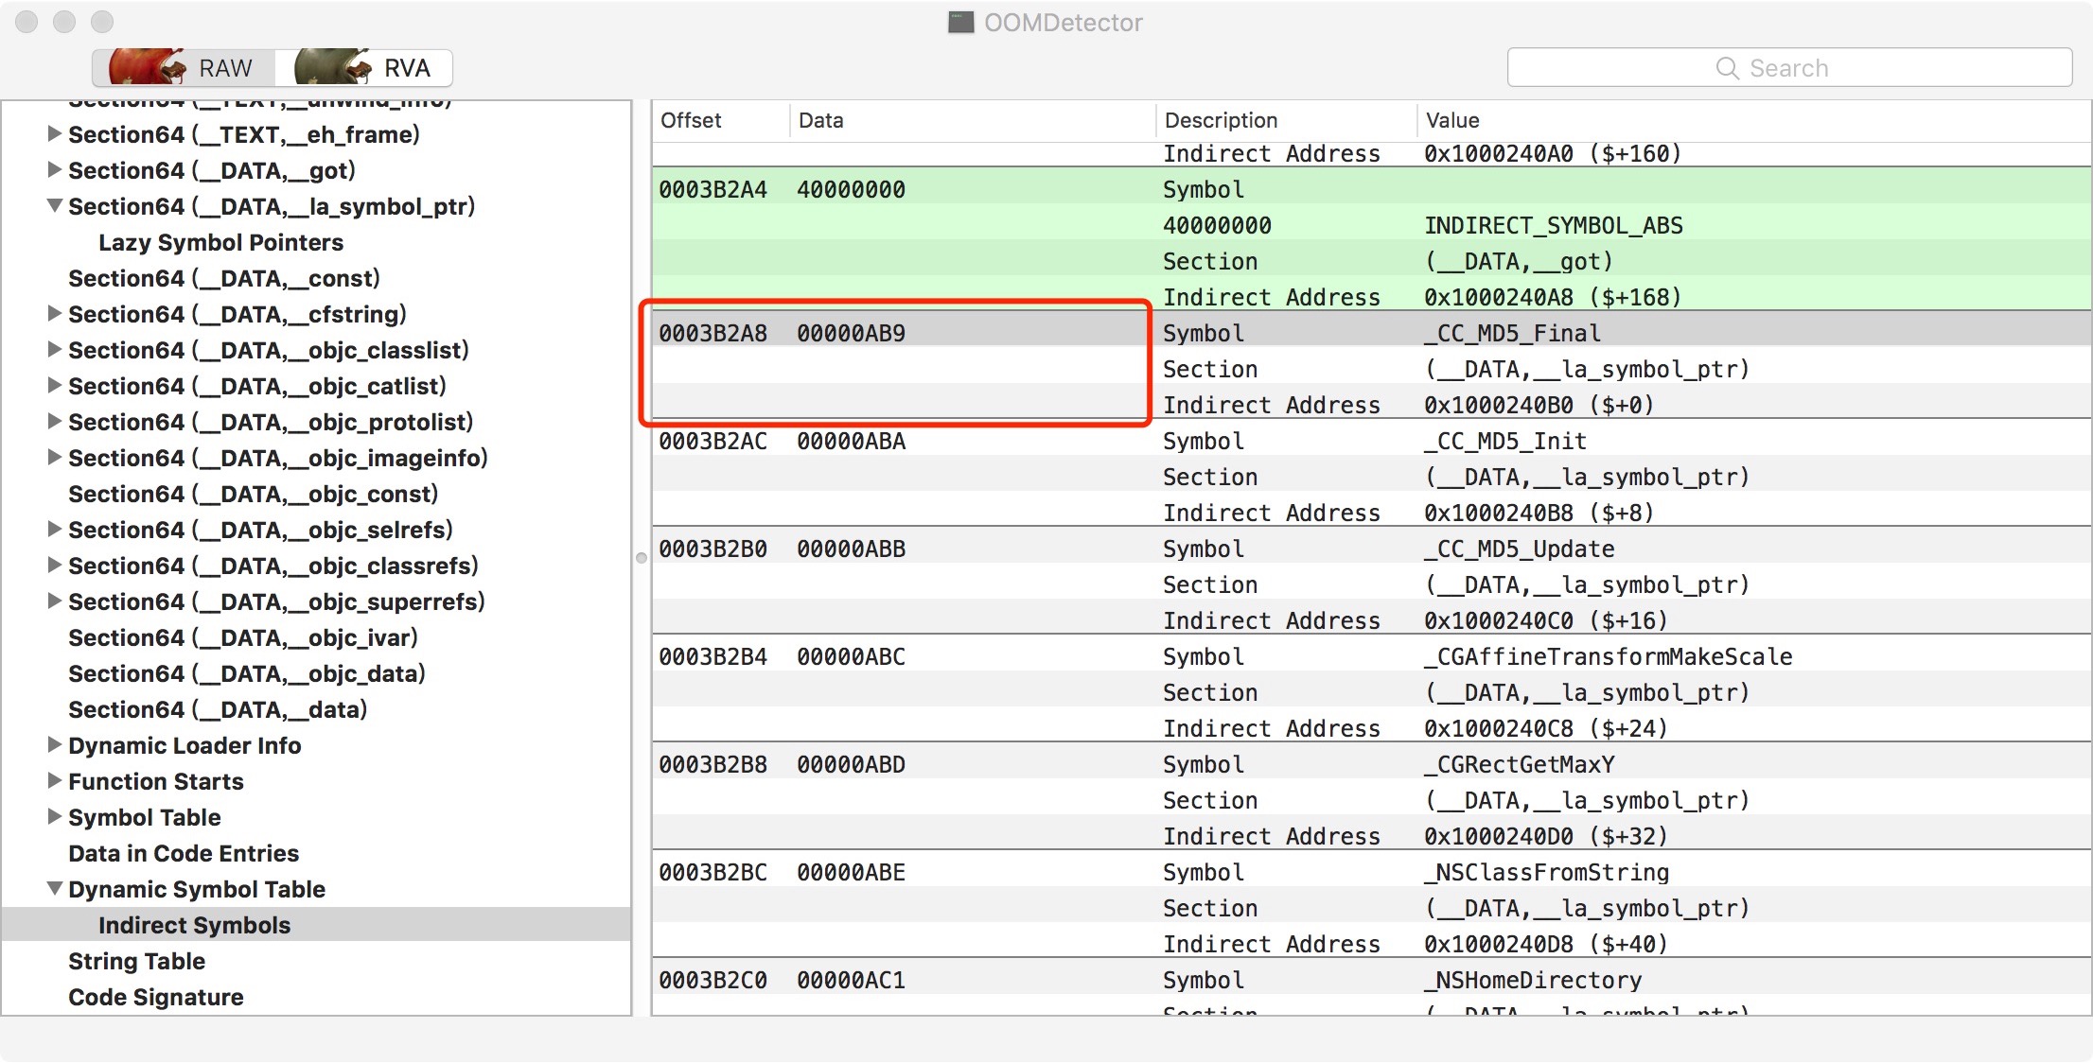Click the Offset column header
This screenshot has width=2093, height=1063.
(x=691, y=120)
